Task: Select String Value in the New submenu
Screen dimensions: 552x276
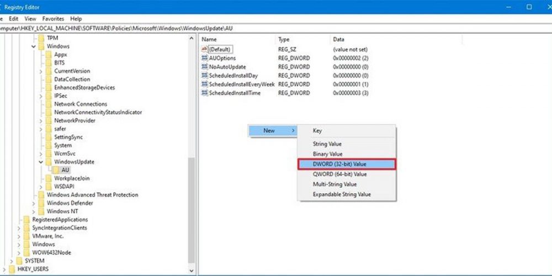Action: (327, 144)
